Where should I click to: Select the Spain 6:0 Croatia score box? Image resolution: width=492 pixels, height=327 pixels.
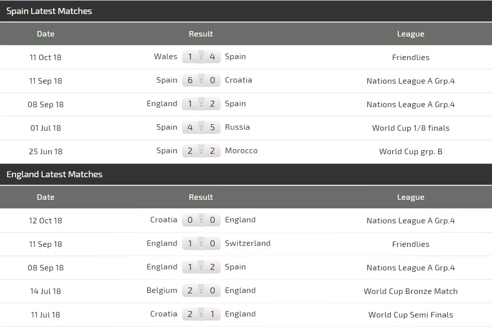[x=201, y=81]
